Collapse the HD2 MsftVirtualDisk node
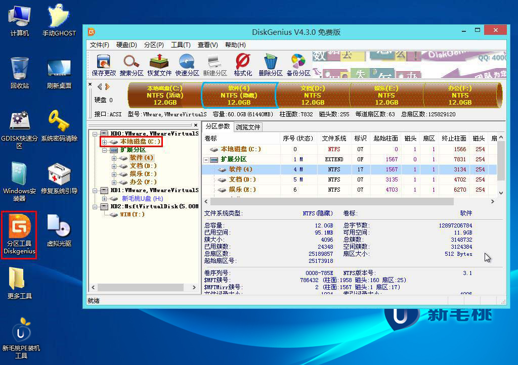 tap(95, 207)
